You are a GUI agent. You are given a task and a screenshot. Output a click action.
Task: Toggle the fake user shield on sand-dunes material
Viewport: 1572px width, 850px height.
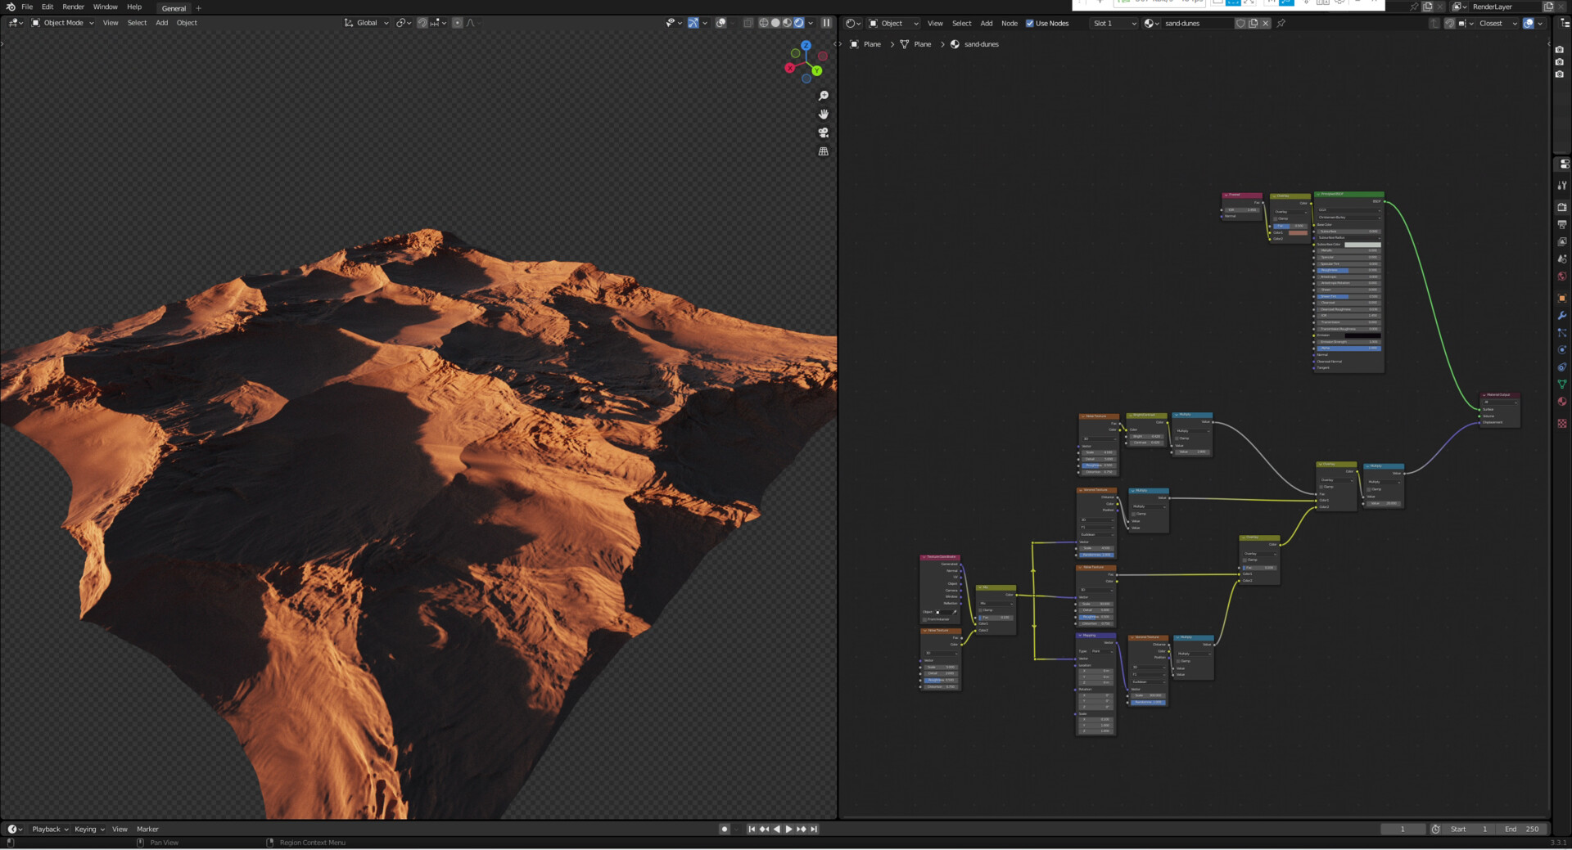tap(1241, 23)
